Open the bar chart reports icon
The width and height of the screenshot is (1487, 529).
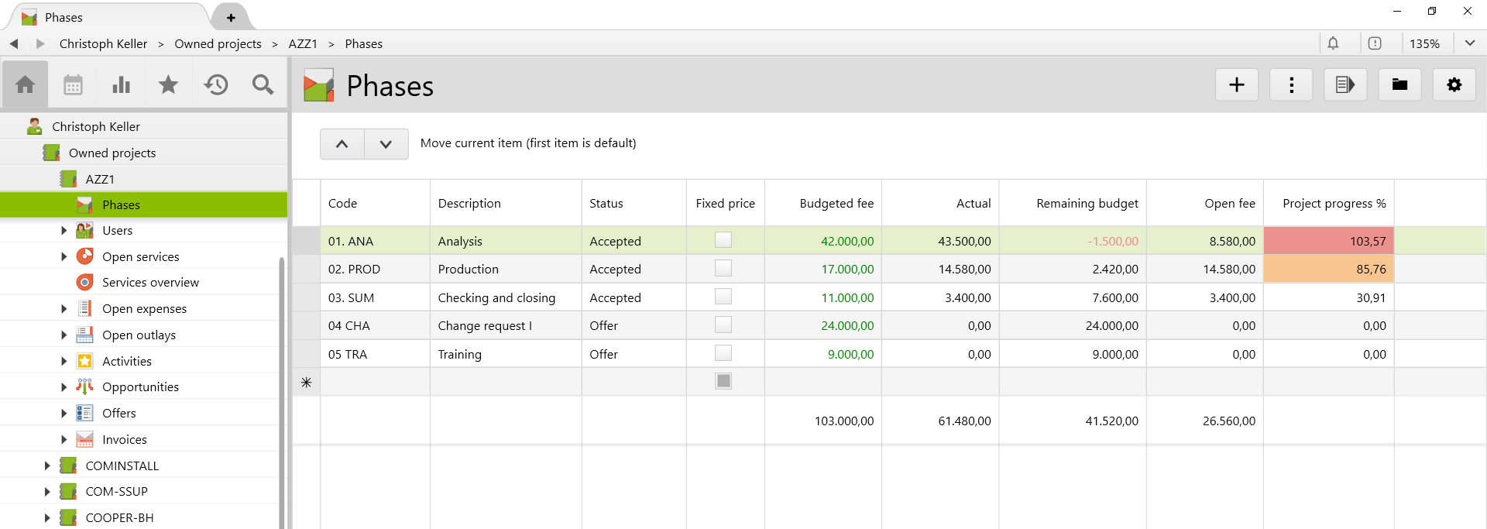[121, 85]
